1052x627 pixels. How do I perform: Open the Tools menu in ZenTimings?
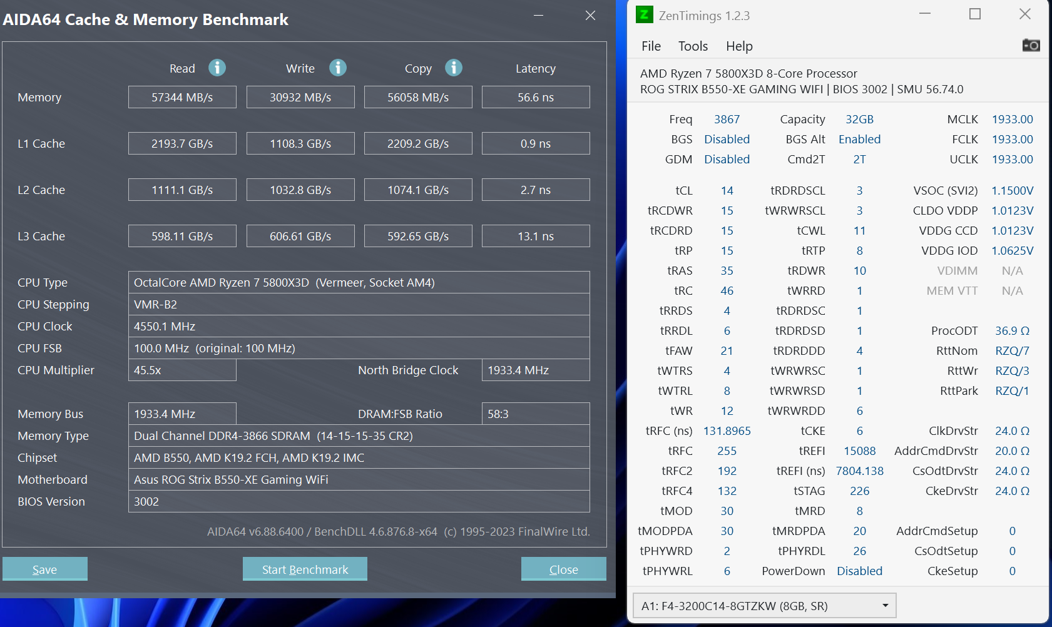693,46
